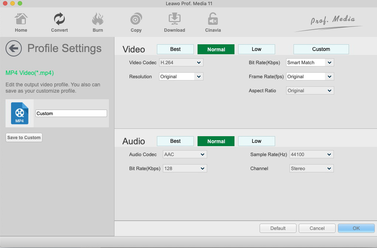This screenshot has height=248, width=377.
Task: Choose the Custom video quality preset
Action: tap(321, 49)
